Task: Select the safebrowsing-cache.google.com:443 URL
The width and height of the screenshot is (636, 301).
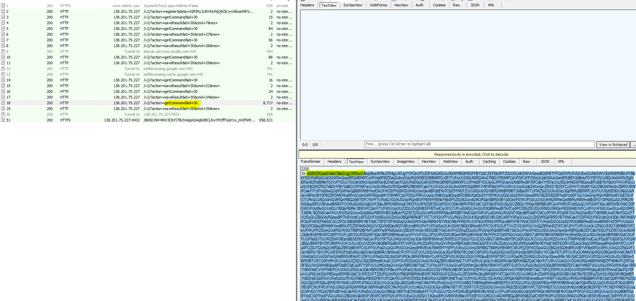Action: [x=173, y=74]
